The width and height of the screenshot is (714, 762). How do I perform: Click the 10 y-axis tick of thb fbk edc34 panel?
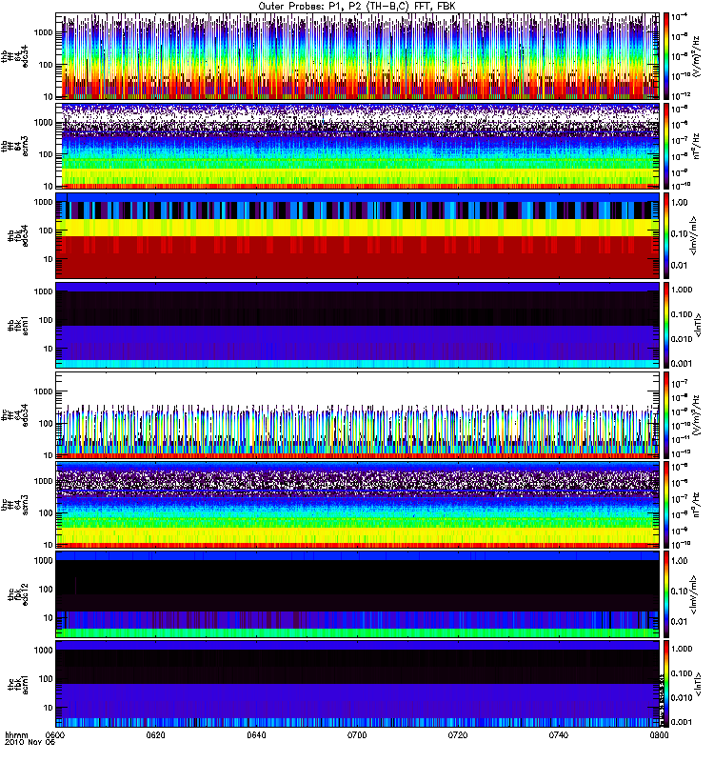click(x=48, y=259)
